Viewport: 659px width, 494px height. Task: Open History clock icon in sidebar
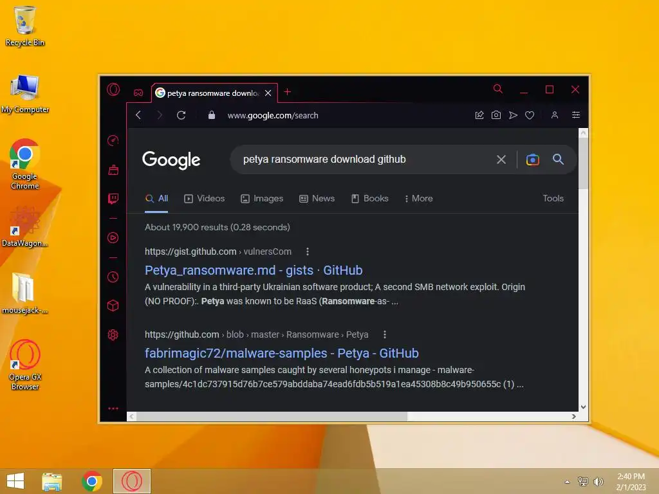click(113, 277)
